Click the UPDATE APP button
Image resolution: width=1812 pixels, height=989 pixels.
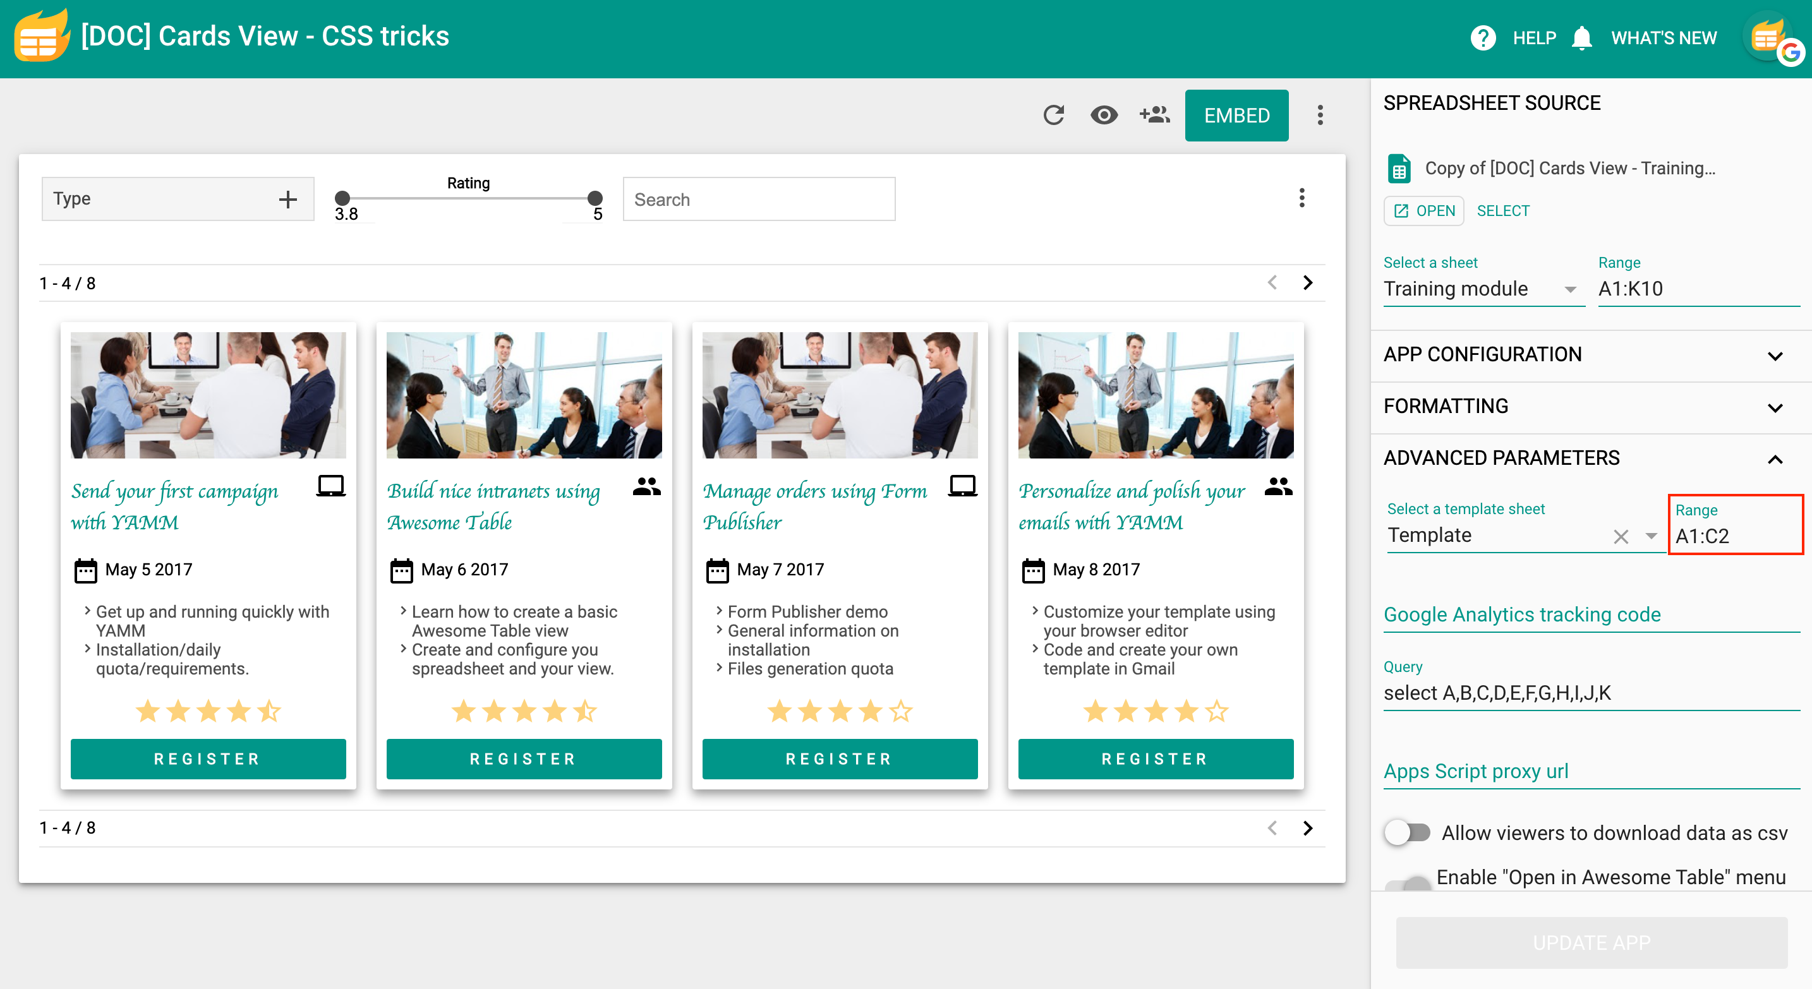coord(1591,943)
